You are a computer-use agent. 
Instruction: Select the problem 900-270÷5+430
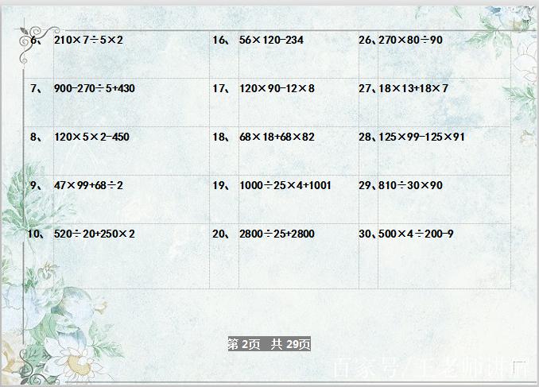(x=94, y=88)
